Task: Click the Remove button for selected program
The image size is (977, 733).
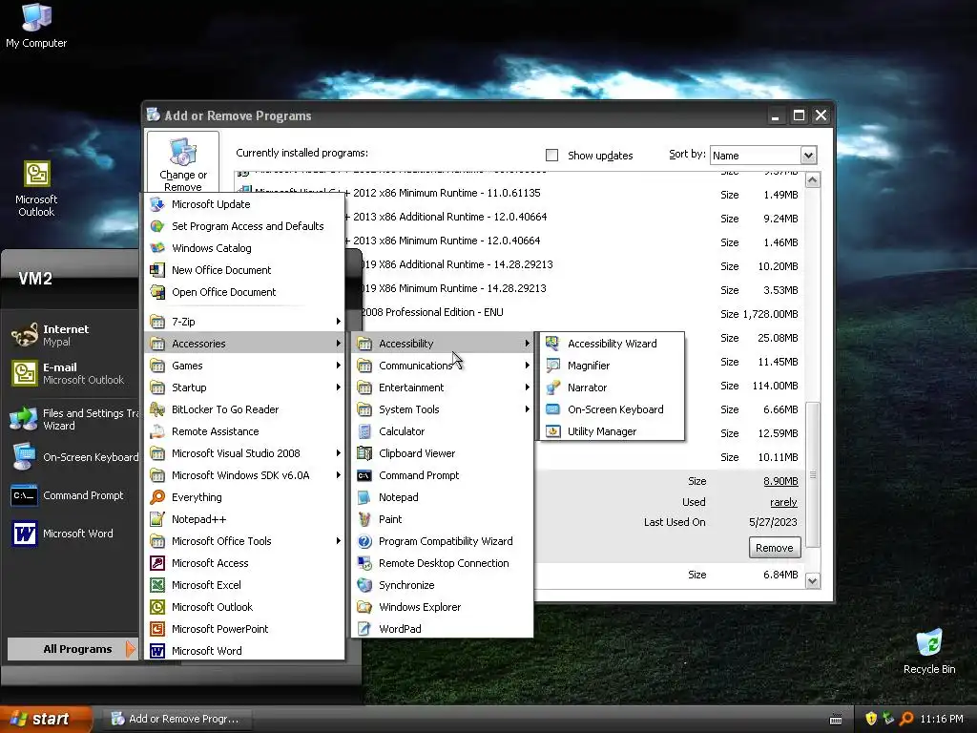Action: coord(775,548)
